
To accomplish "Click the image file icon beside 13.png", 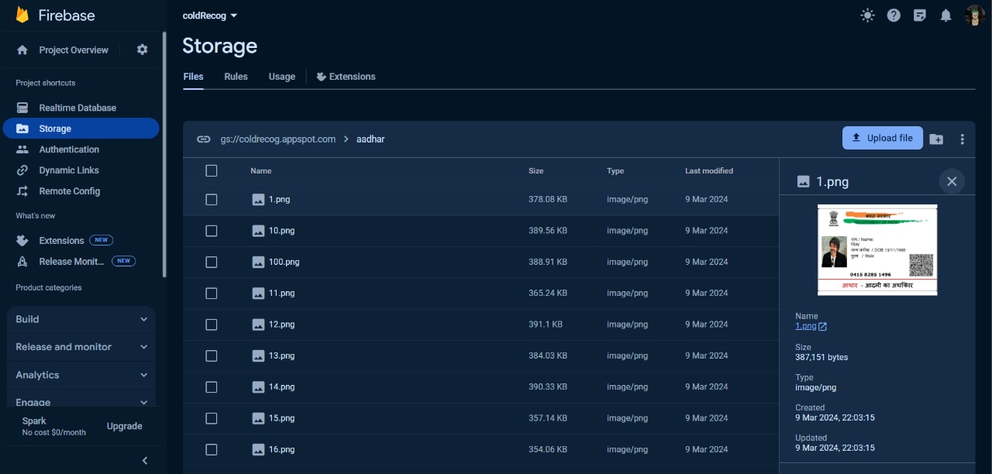I will (x=259, y=355).
